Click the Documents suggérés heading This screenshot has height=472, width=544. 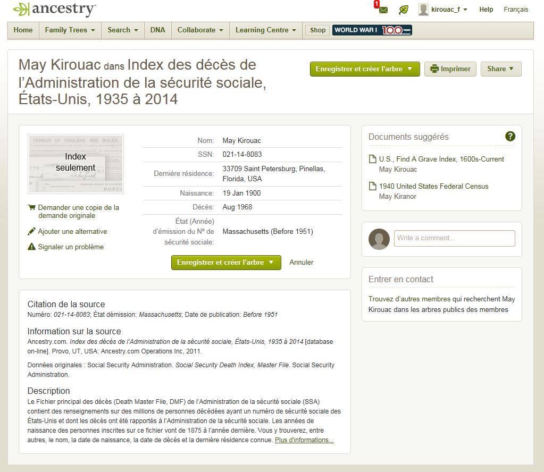point(408,137)
